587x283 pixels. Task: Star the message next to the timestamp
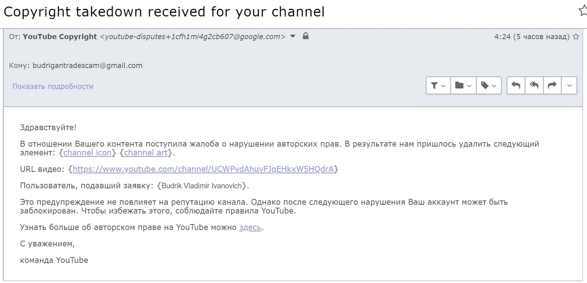[x=576, y=37]
